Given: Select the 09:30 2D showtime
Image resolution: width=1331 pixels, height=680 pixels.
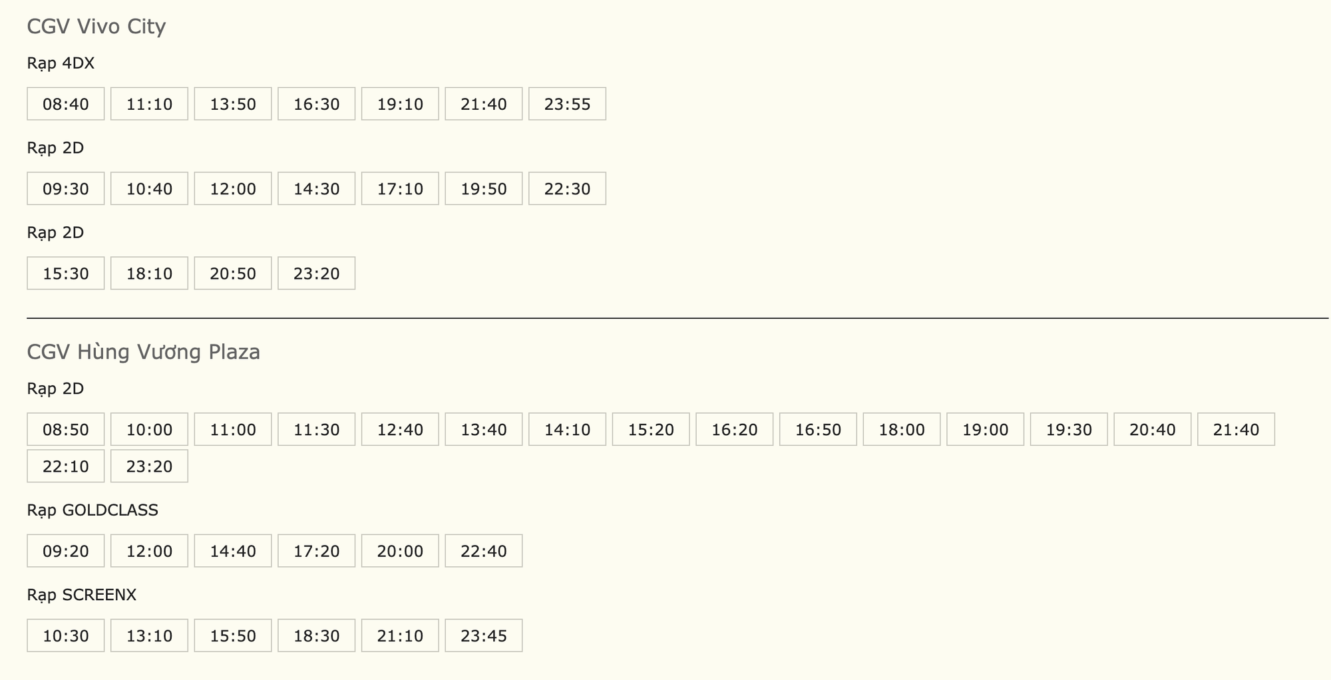Looking at the screenshot, I should (x=66, y=188).
